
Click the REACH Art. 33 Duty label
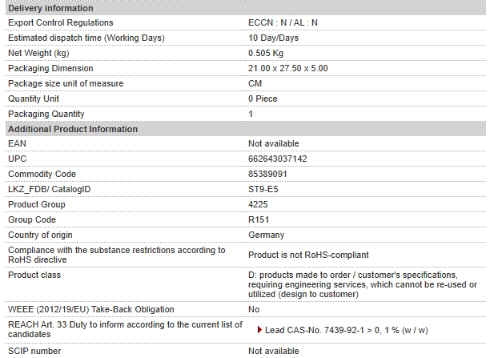coord(125,329)
